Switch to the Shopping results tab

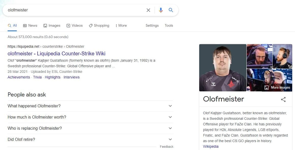(x=99, y=25)
